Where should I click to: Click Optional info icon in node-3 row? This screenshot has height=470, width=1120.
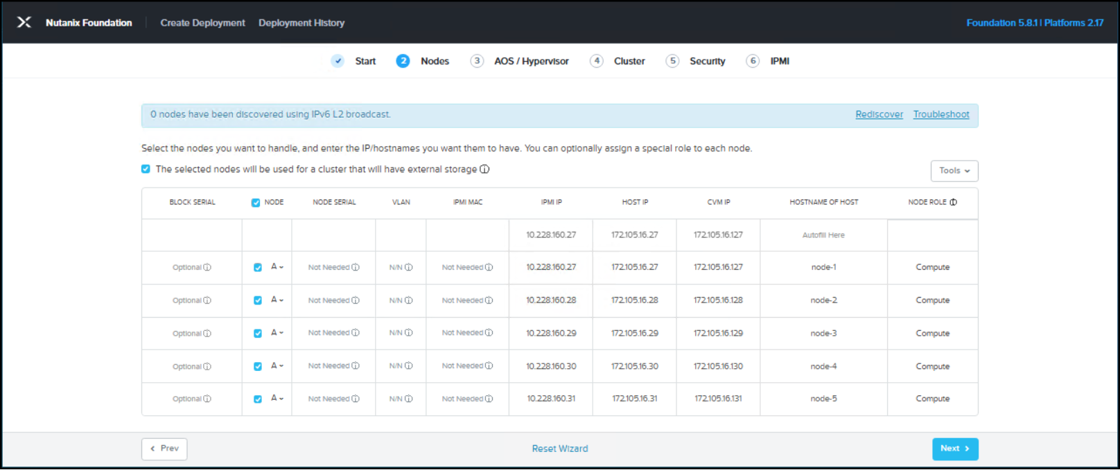[x=207, y=334]
